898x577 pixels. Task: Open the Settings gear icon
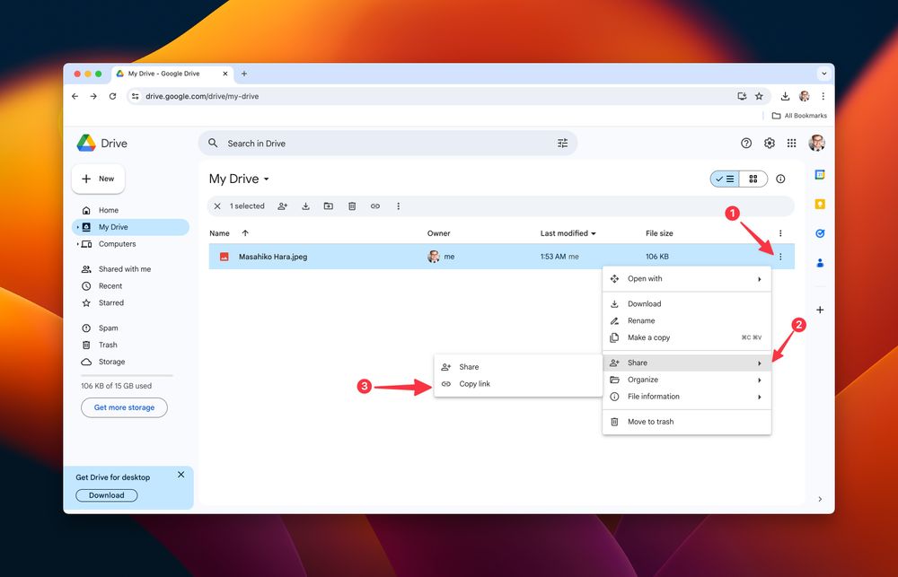770,144
